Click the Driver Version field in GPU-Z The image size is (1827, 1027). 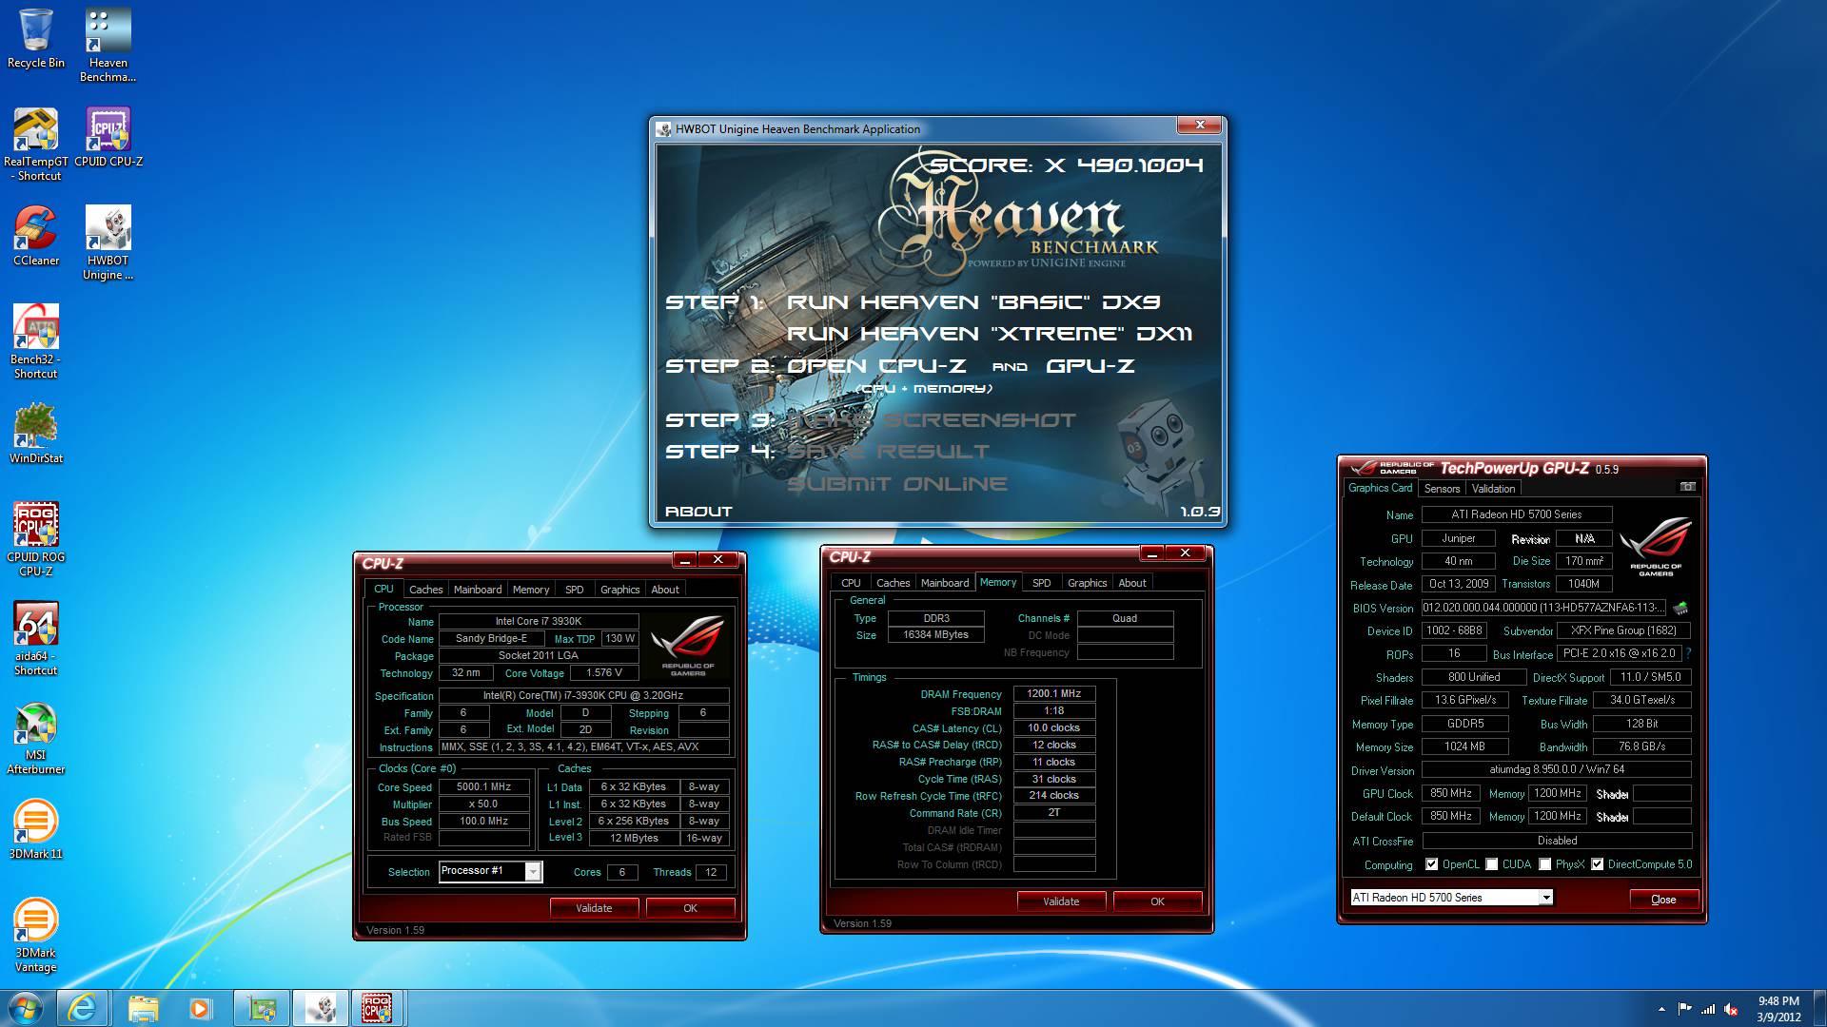1557,770
